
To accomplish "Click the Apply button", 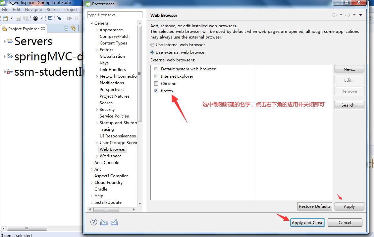I will (x=349, y=206).
